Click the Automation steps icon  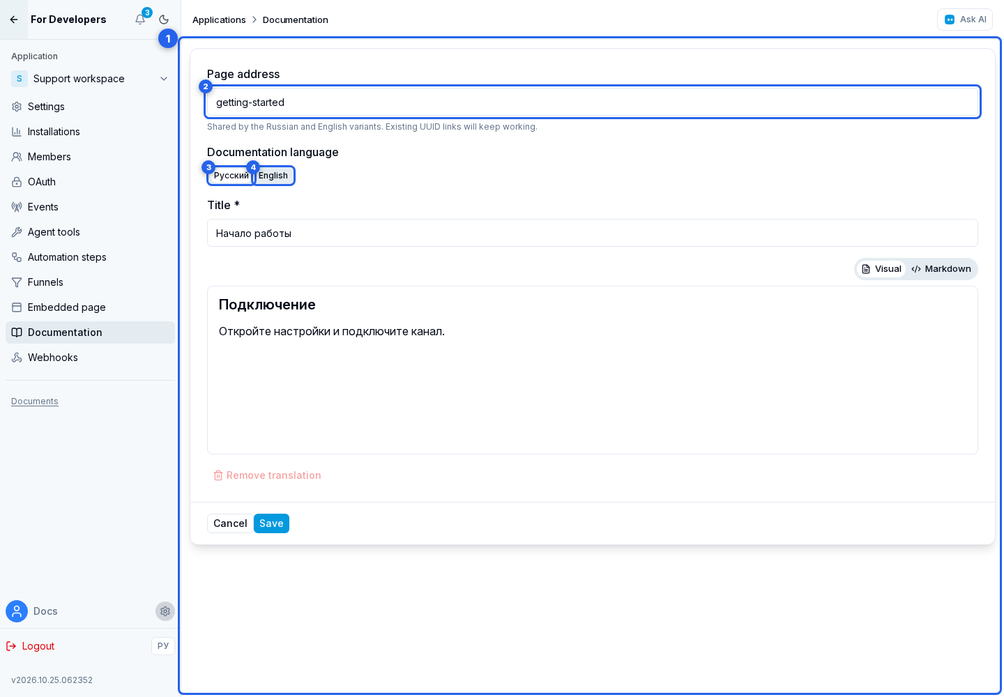coord(17,257)
